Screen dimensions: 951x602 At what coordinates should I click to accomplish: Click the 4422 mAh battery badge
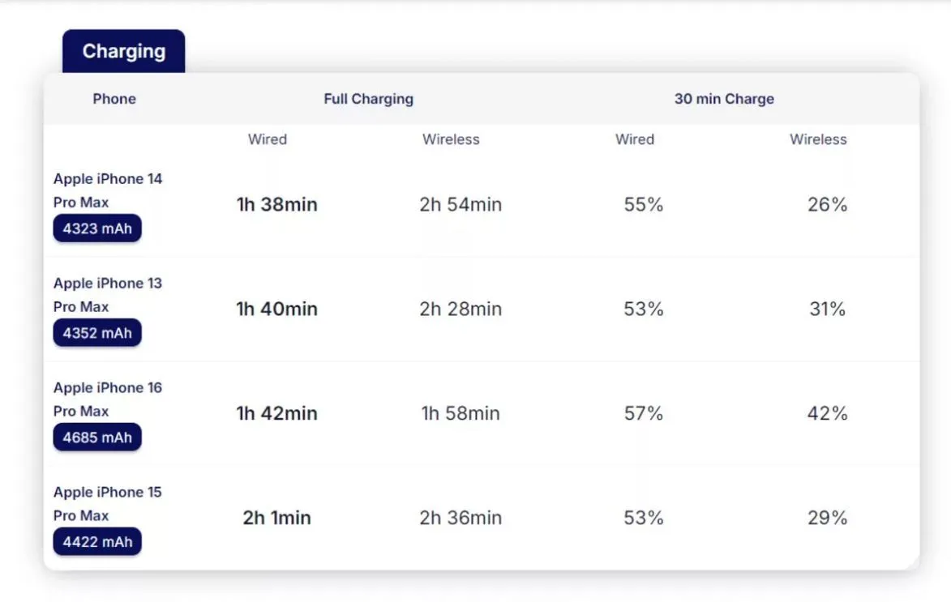tap(97, 542)
